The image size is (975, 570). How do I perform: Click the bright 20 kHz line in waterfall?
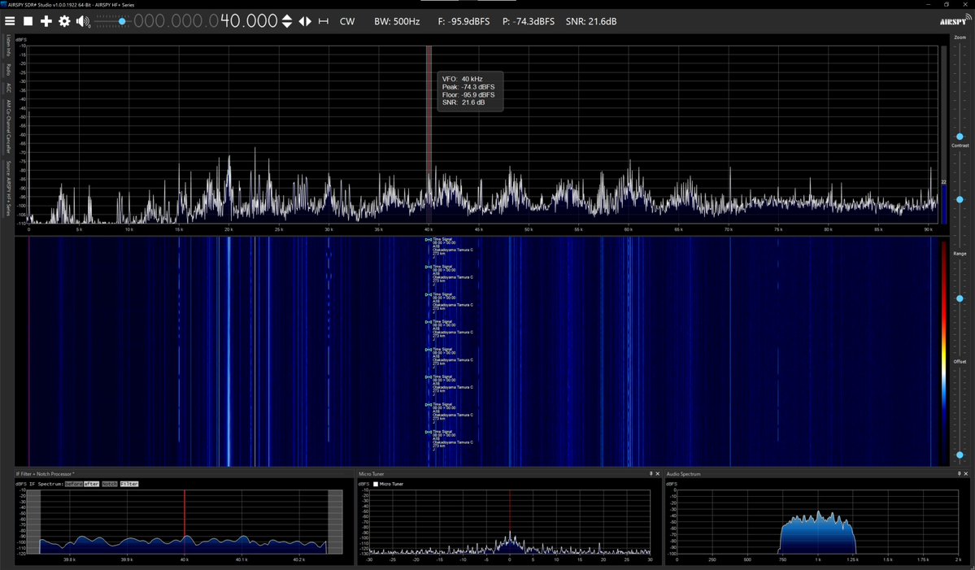[x=229, y=351]
